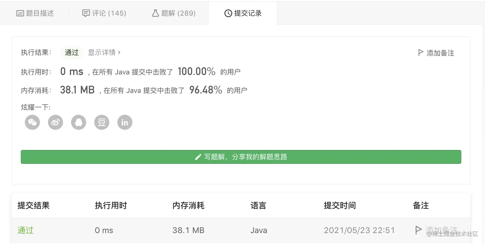485x244 pixels.
Task: Click the 执行用时 column header
Action: pyautogui.click(x=111, y=206)
